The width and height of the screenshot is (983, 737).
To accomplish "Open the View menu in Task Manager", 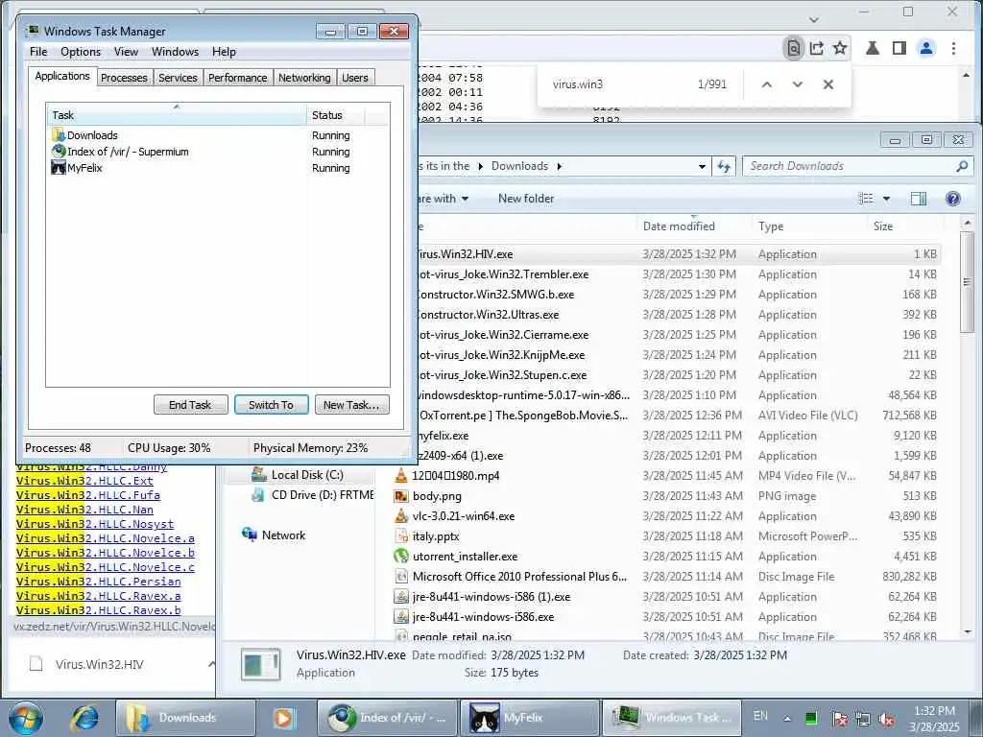I will click(126, 52).
